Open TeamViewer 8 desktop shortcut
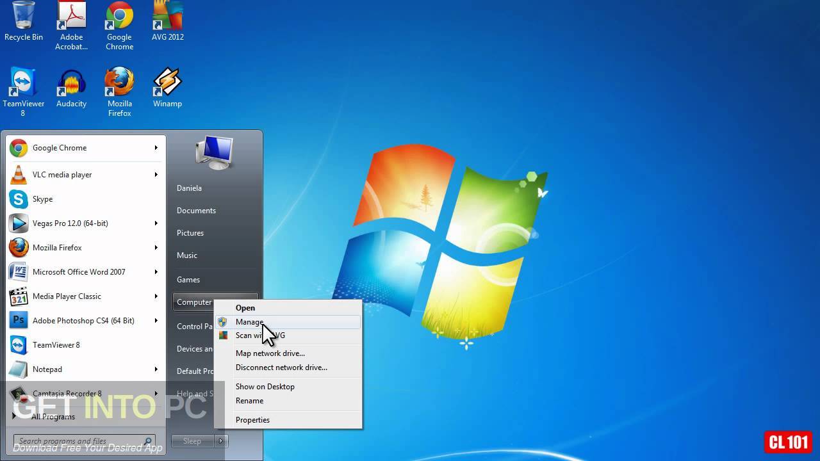This screenshot has width=820, height=461. coord(24,92)
